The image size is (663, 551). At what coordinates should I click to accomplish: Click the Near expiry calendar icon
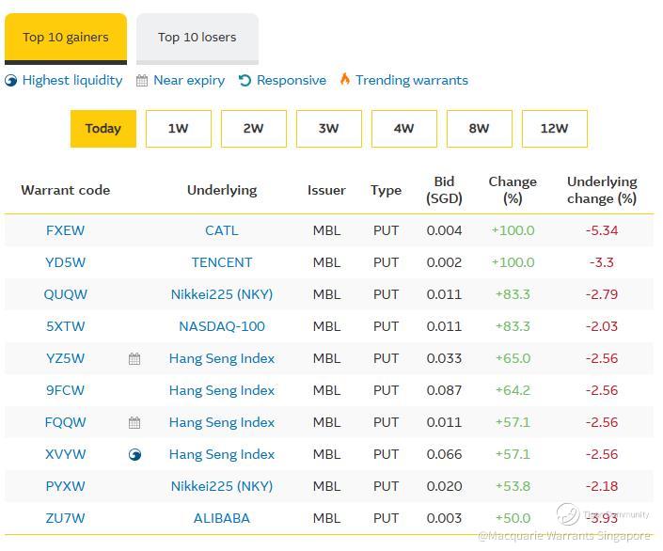click(142, 81)
